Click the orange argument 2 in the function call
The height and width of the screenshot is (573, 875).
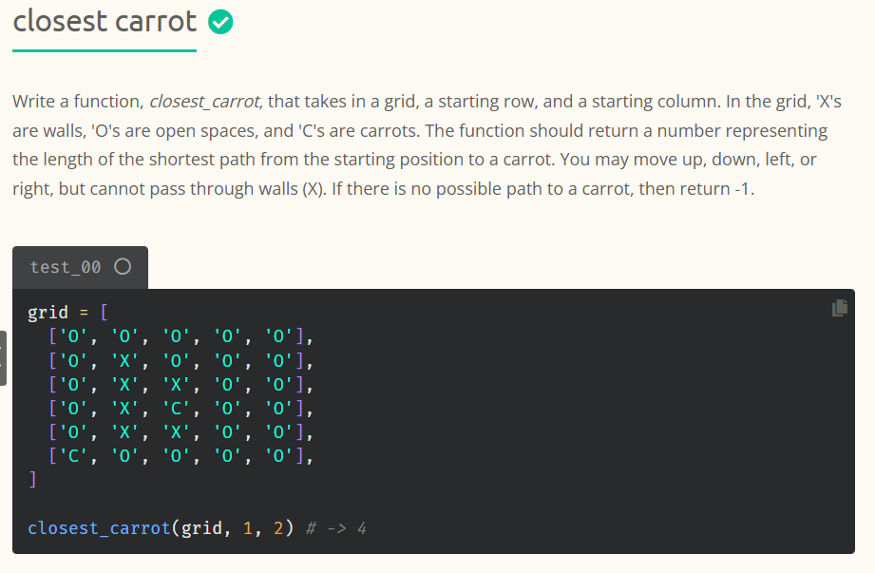(277, 527)
